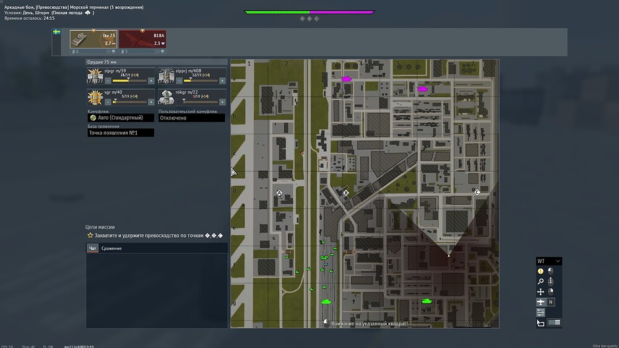Open the Пользовательский камуфляж dropdown
This screenshot has width=619, height=348.
pyautogui.click(x=192, y=118)
